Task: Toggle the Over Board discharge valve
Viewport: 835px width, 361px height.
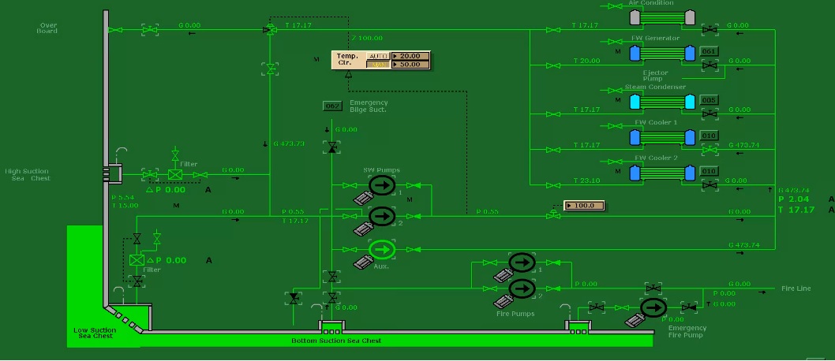Action: [x=149, y=30]
